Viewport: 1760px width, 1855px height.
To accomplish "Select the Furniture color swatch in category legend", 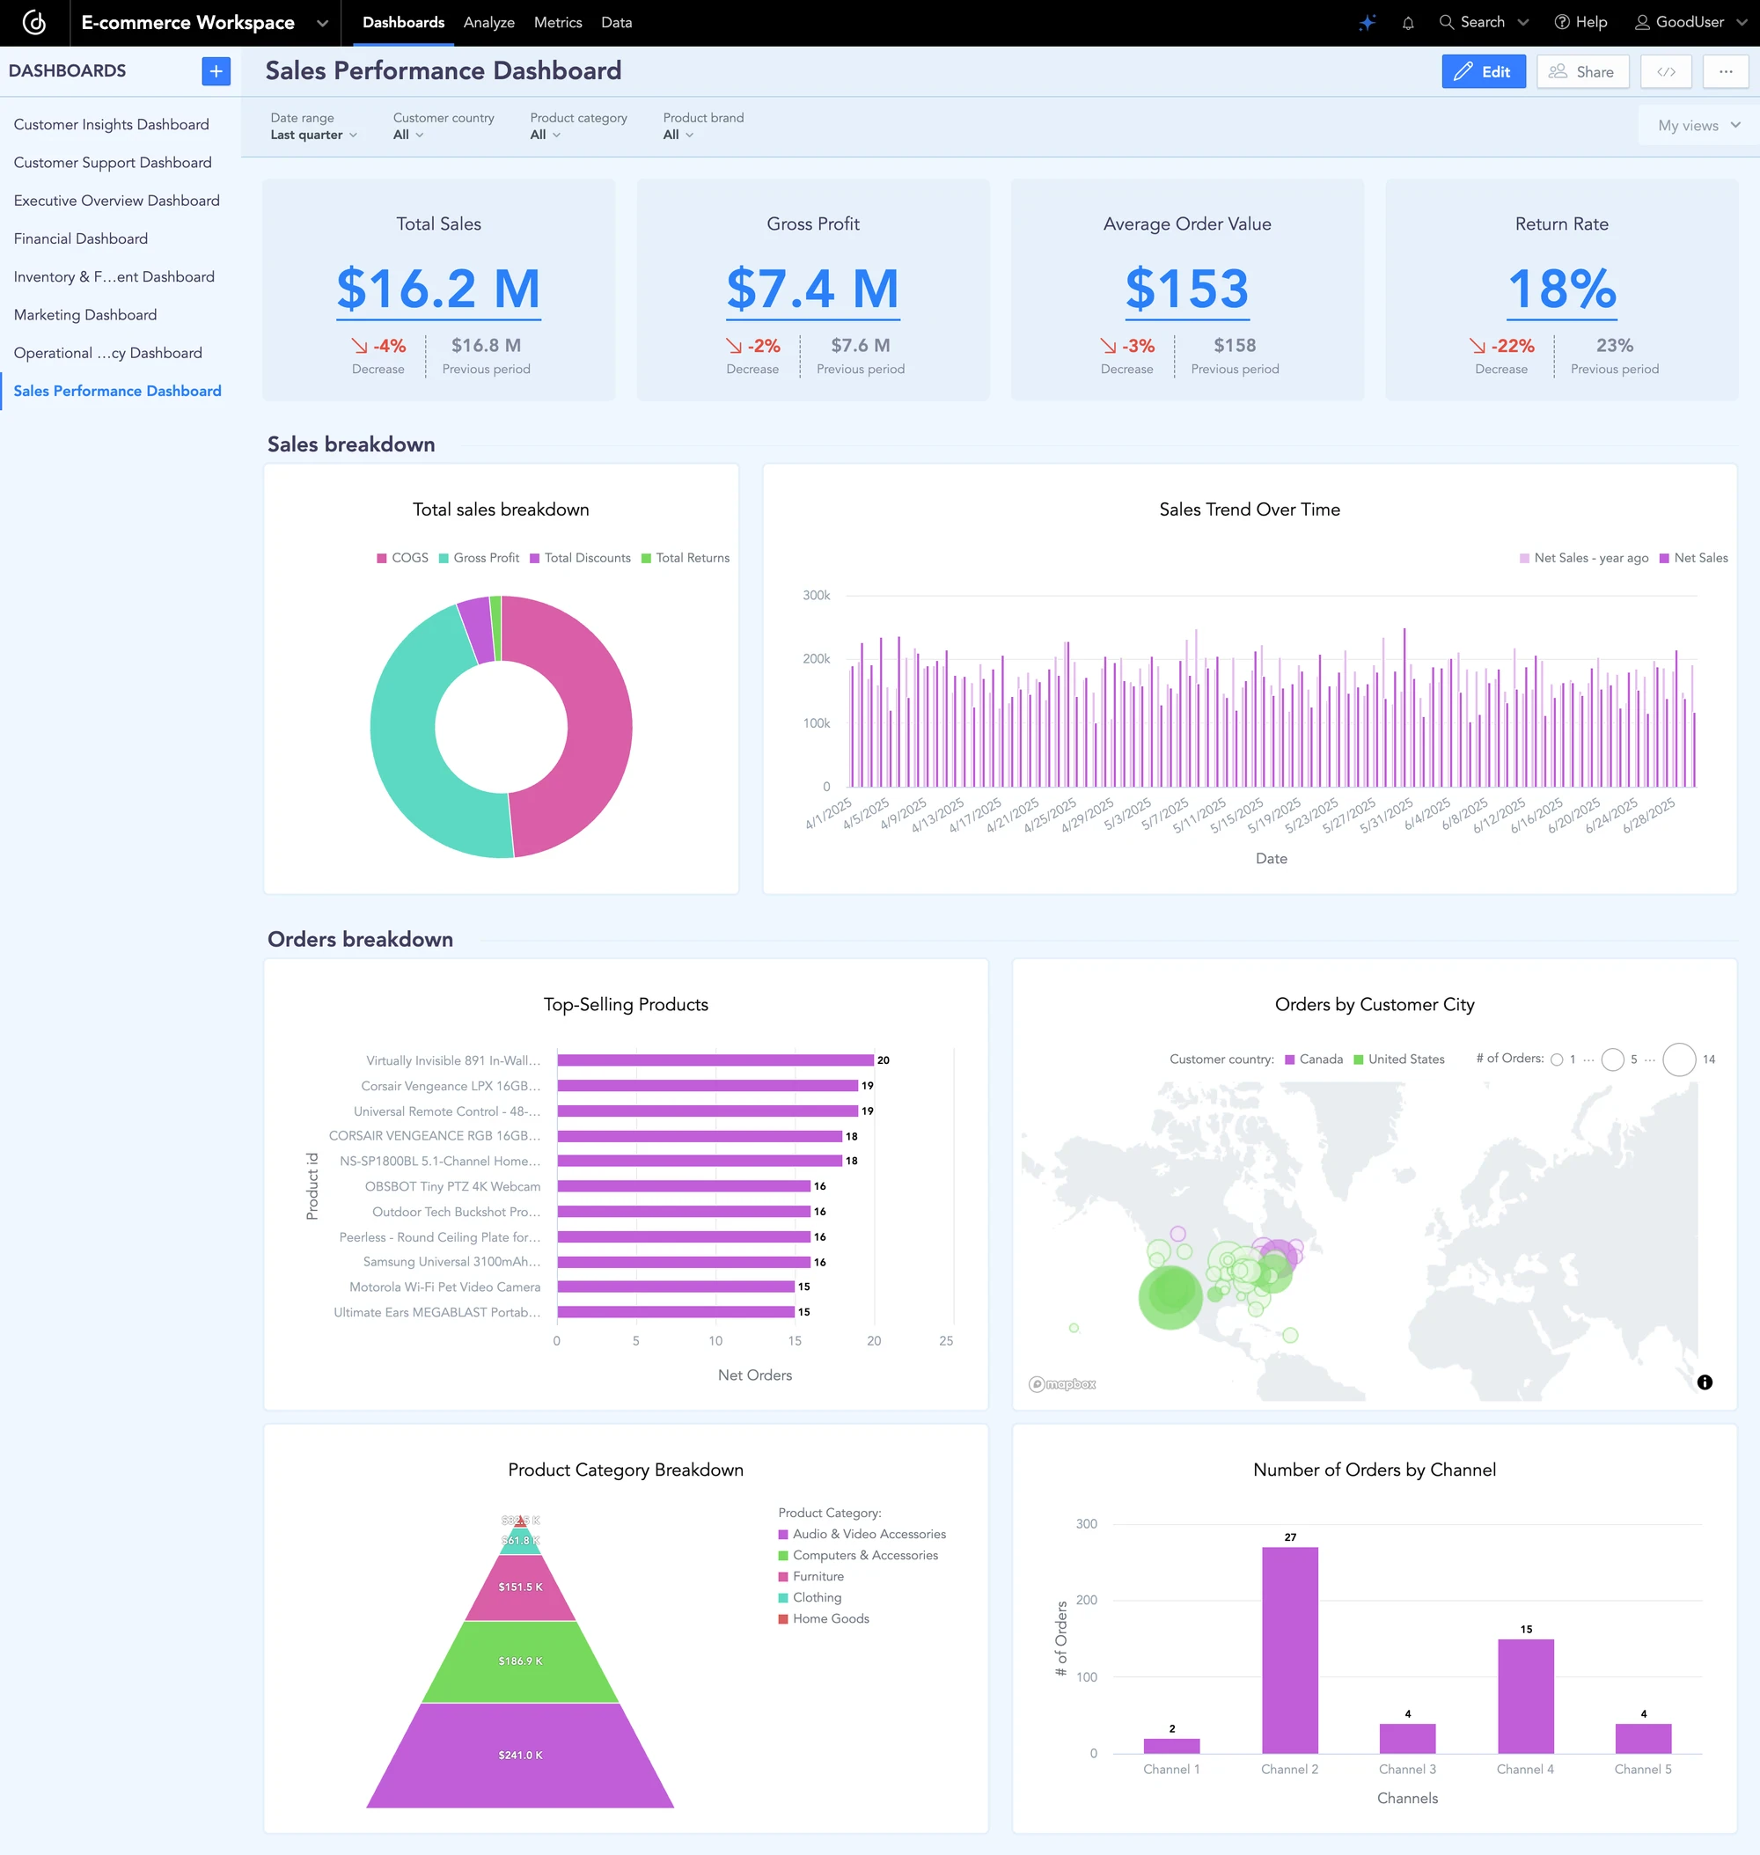I will tap(783, 1576).
